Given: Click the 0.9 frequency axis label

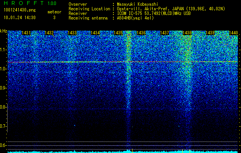Looking at the screenshot, I should tap(3, 88).
